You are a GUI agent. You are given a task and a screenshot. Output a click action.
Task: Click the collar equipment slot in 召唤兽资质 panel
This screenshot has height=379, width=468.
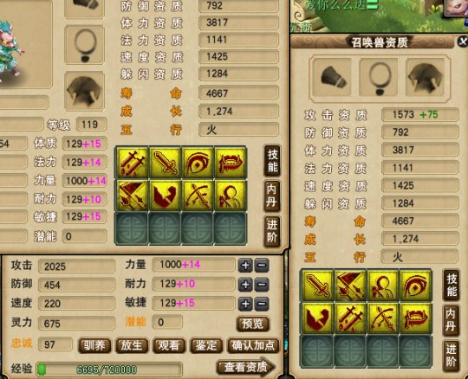click(379, 77)
